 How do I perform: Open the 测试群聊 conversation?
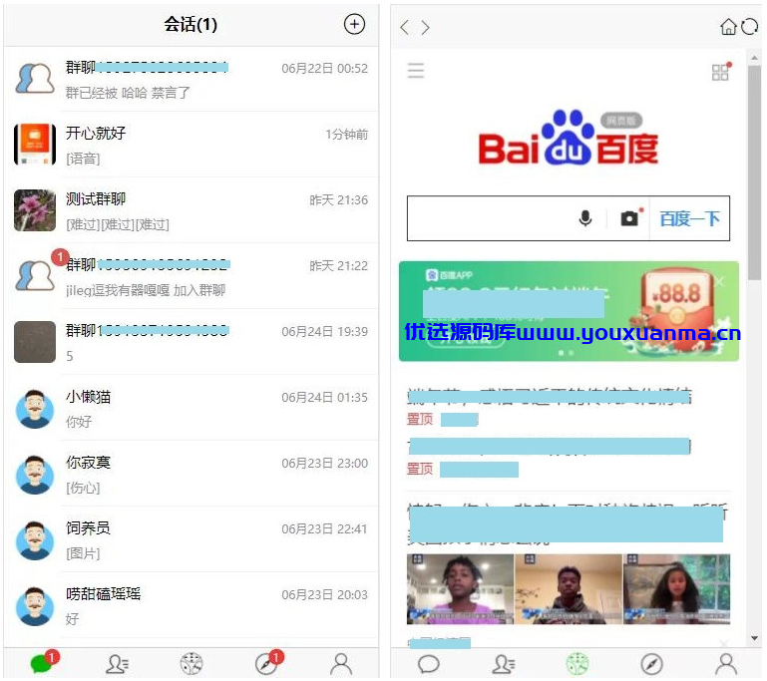click(x=192, y=210)
